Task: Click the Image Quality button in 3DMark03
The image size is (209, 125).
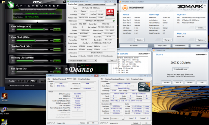Action: tap(162, 46)
